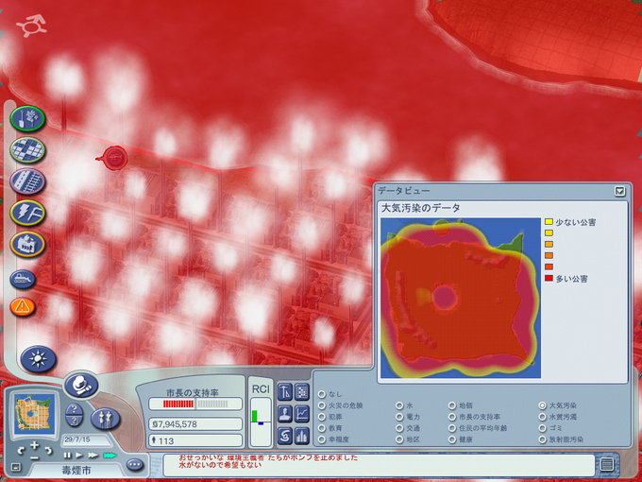Switch to Mayor mode top hat icon

(x=81, y=385)
